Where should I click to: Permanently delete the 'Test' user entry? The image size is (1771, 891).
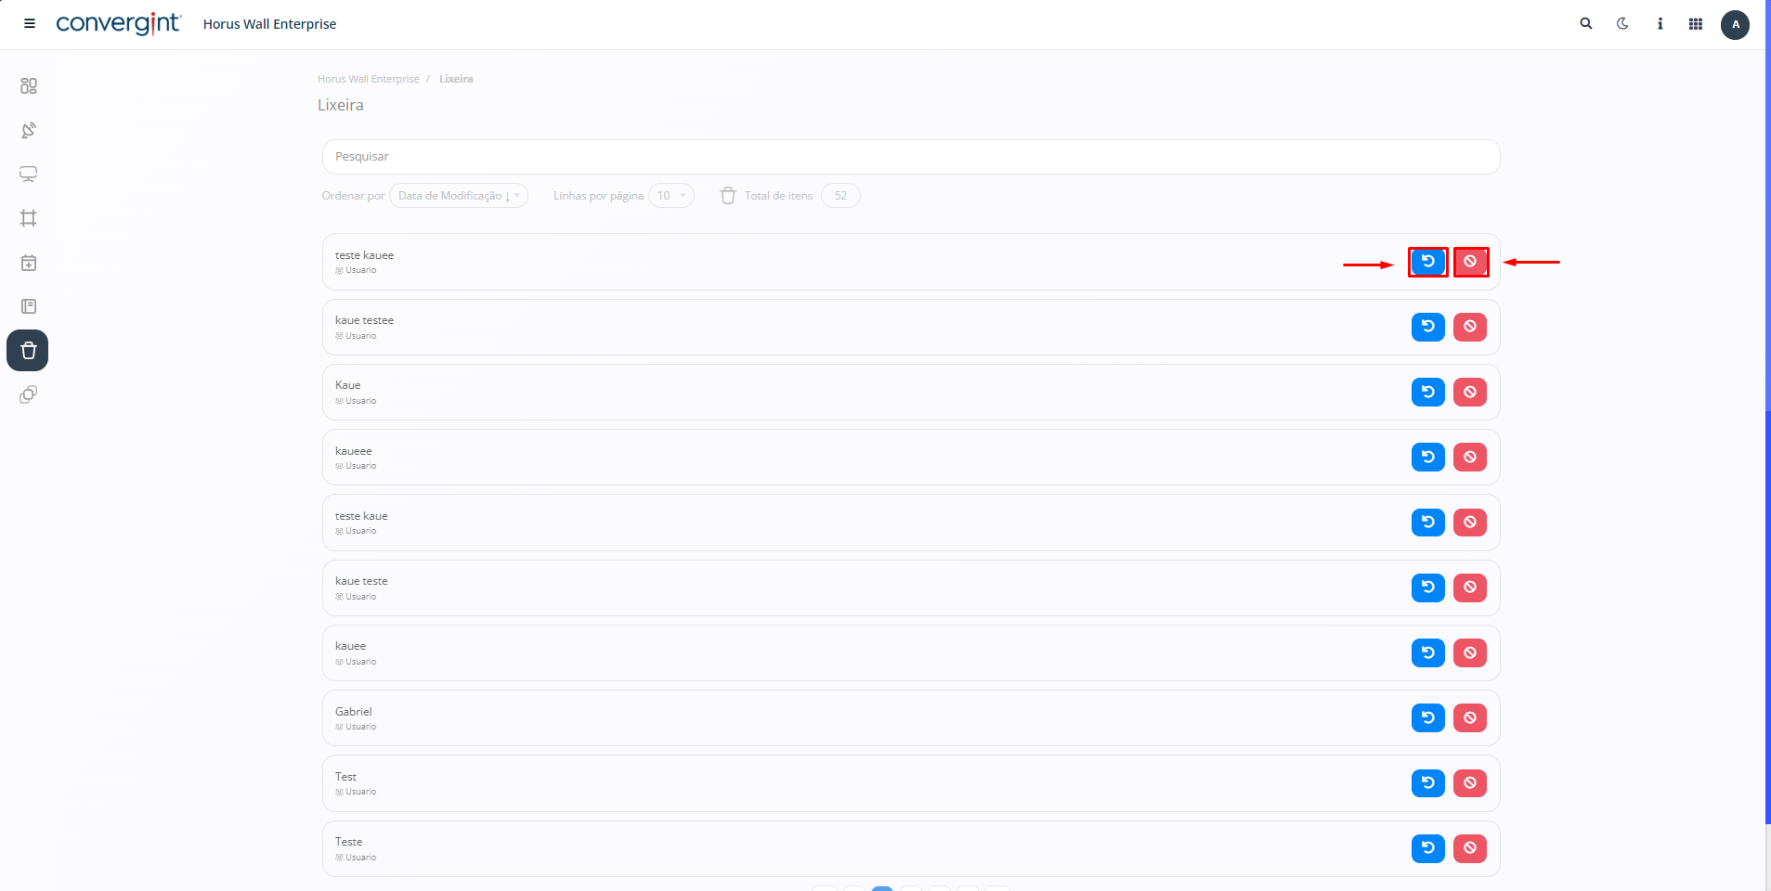(1469, 783)
